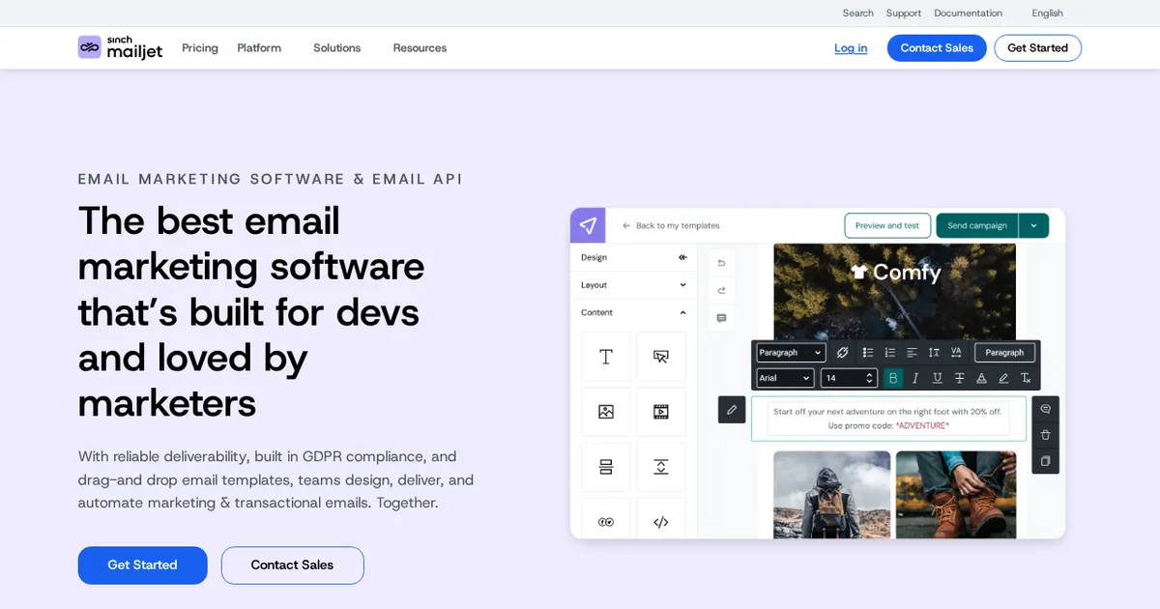Viewport: 1160px width, 609px height.
Task: Toggle underline formatting in text toolbar
Action: coord(937,378)
